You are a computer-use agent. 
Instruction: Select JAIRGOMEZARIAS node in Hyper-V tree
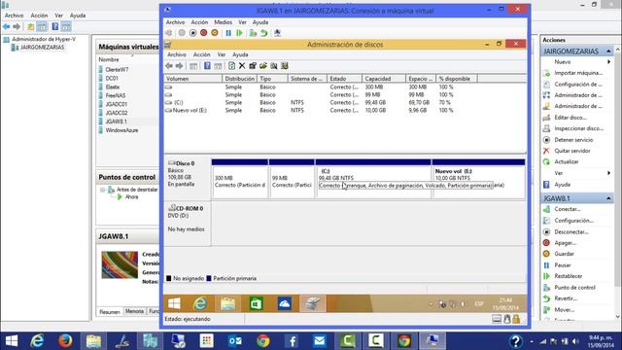(42, 48)
